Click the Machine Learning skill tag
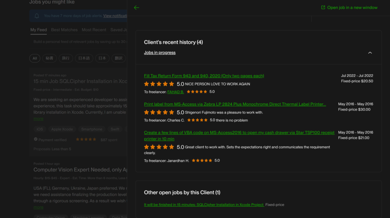This screenshot has width=390, height=218. [x=88, y=216]
